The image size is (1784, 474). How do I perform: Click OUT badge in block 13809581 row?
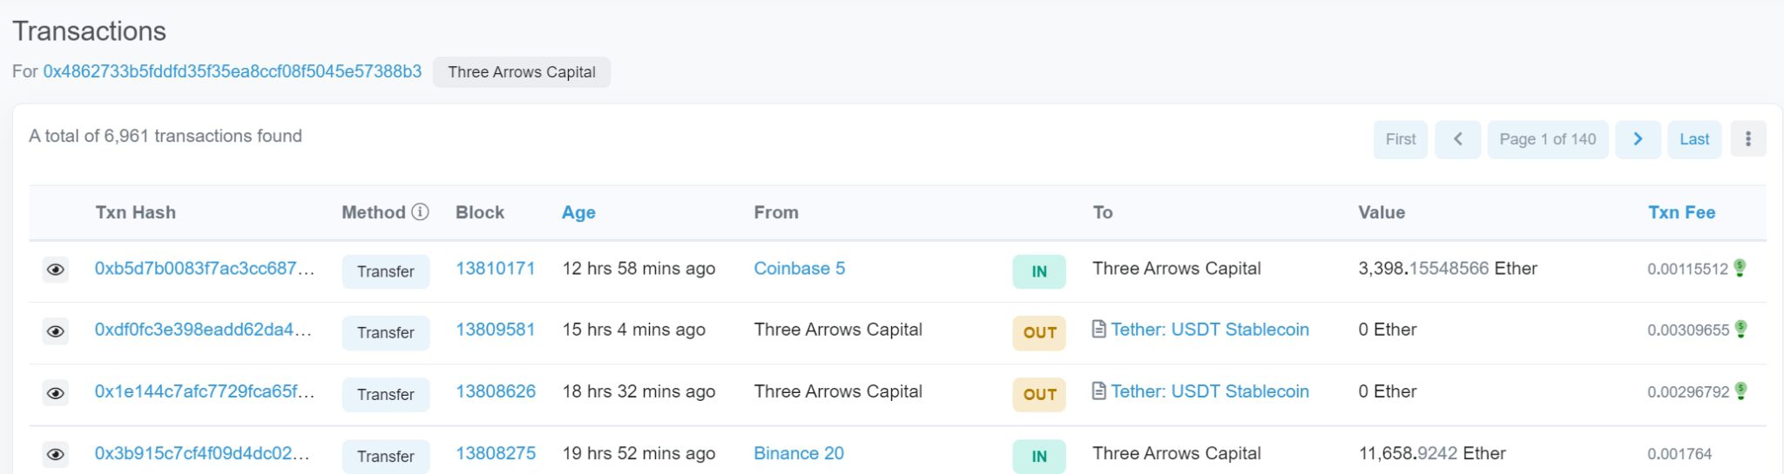tap(1039, 332)
